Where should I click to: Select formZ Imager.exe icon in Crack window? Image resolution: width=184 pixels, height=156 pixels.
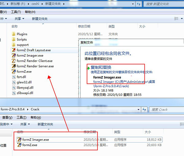(x=19, y=139)
